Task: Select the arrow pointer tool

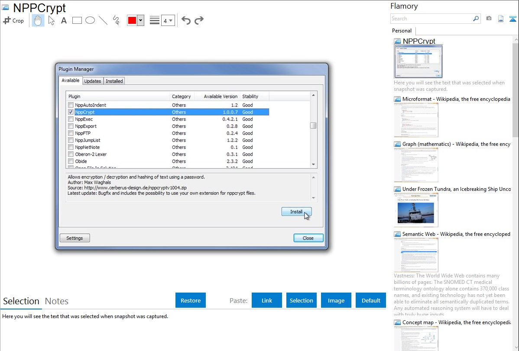Action: [51, 20]
